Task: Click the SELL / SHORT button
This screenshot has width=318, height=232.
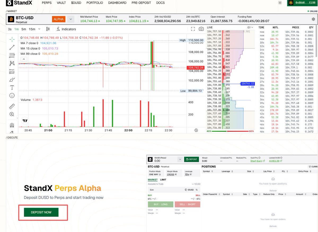Action: (x=188, y=204)
